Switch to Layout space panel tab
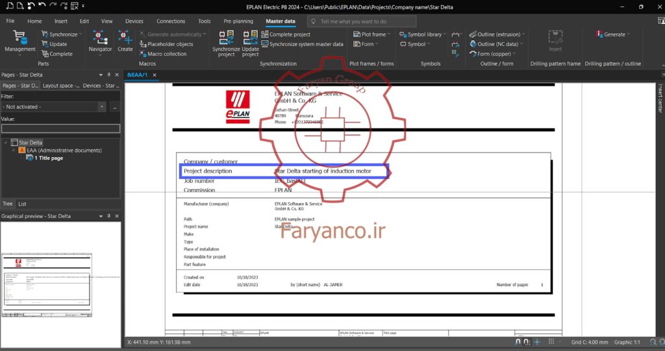The width and height of the screenshot is (665, 351). coord(60,86)
